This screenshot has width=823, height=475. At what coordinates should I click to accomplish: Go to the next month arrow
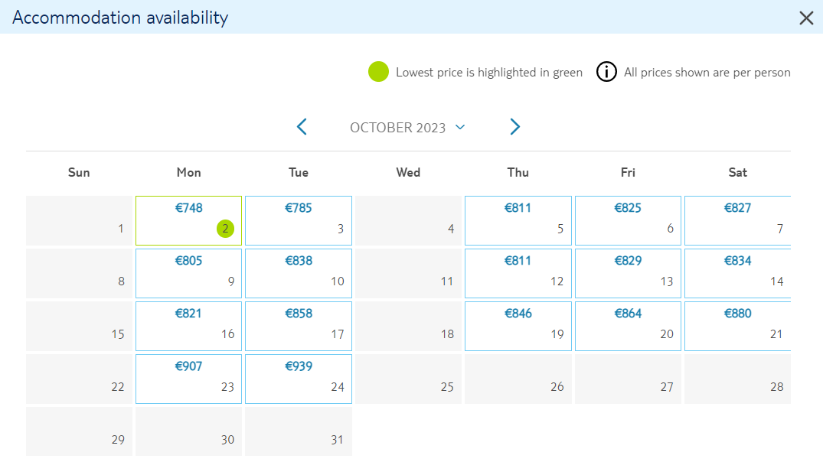tap(515, 127)
